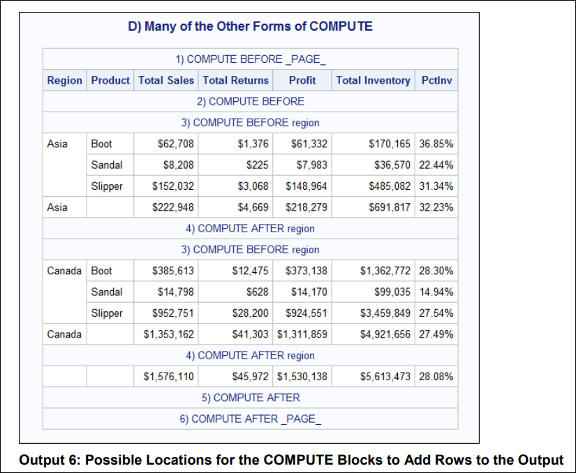Click the Total Sales column header
Image resolution: width=576 pixels, height=473 pixels.
(166, 80)
